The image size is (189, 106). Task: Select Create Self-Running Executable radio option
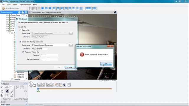tap(20, 42)
